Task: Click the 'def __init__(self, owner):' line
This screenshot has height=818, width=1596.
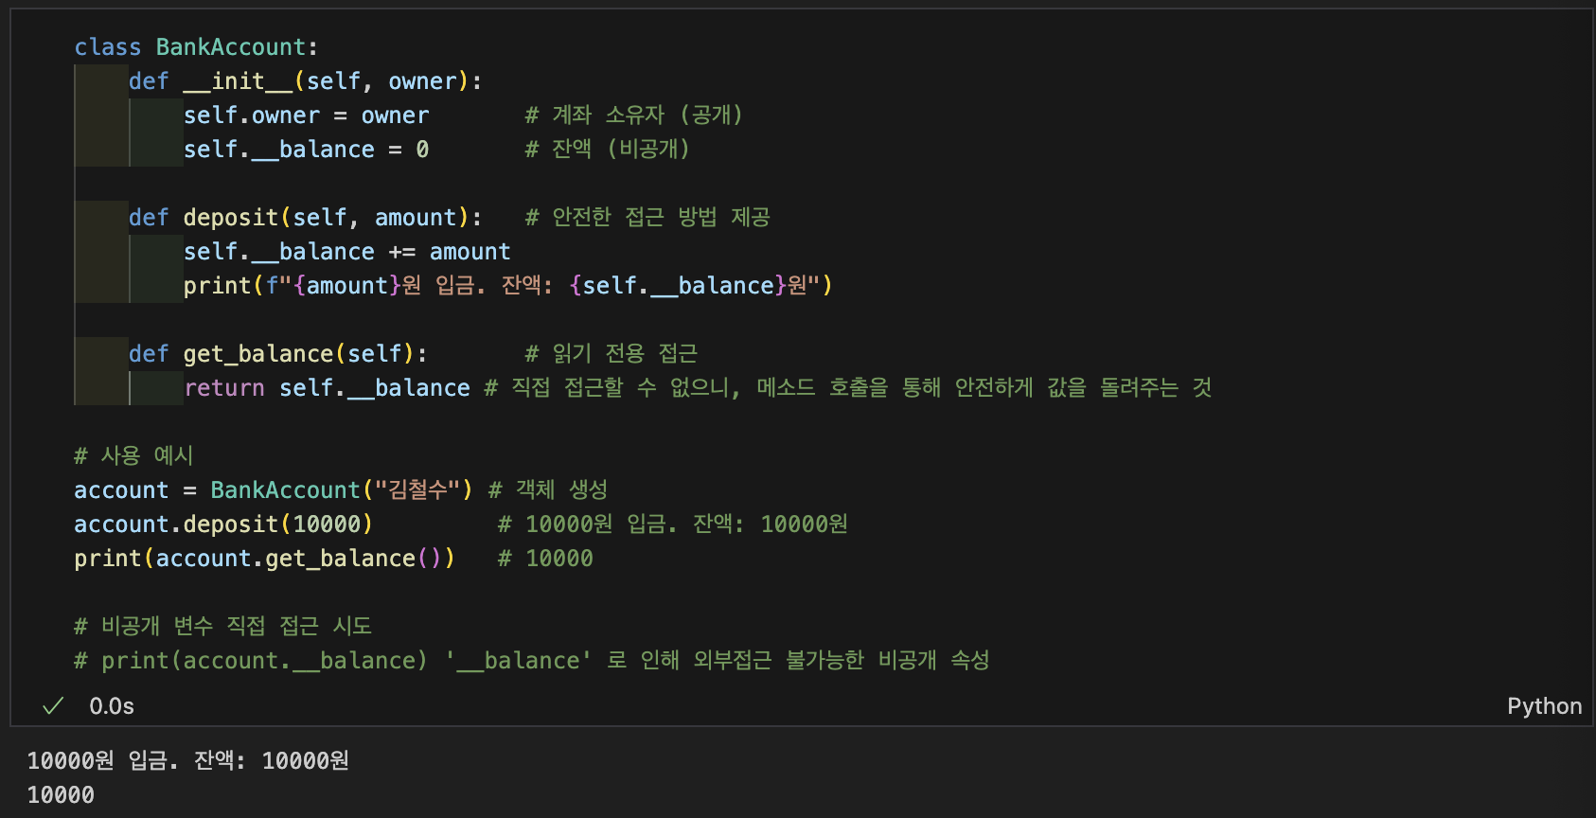Action: [306, 81]
